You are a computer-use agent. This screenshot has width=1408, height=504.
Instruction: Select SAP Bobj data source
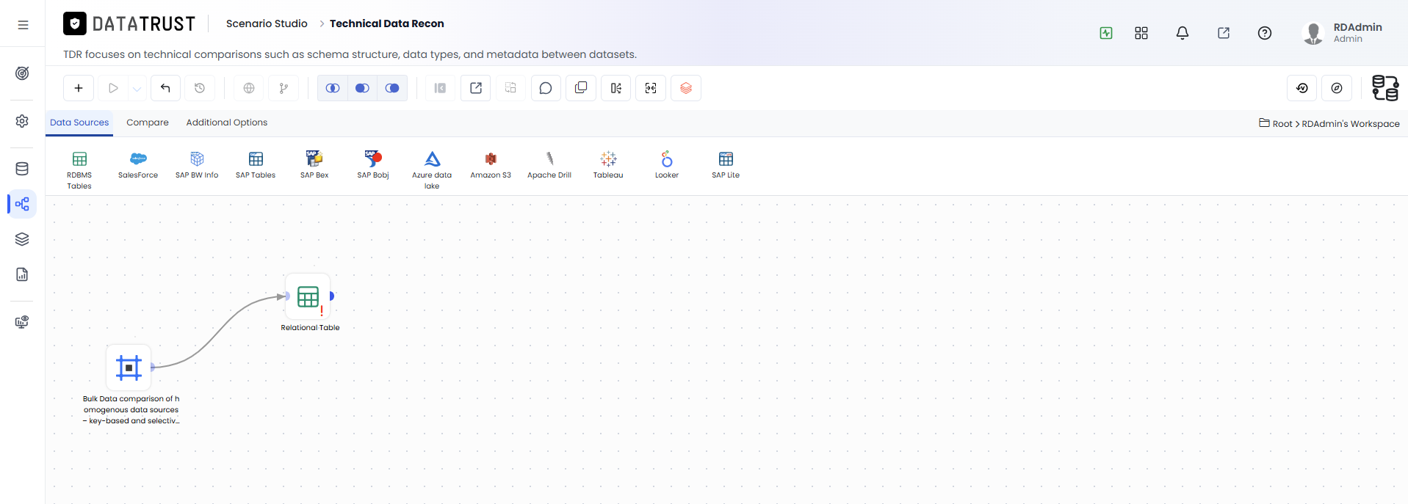[x=373, y=165]
